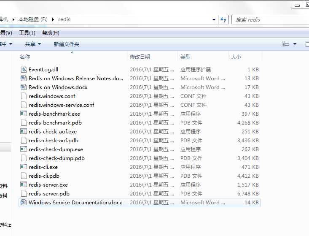Select the file name redis-server.exe
Image resolution: width=309 pixels, height=236 pixels.
48,184
